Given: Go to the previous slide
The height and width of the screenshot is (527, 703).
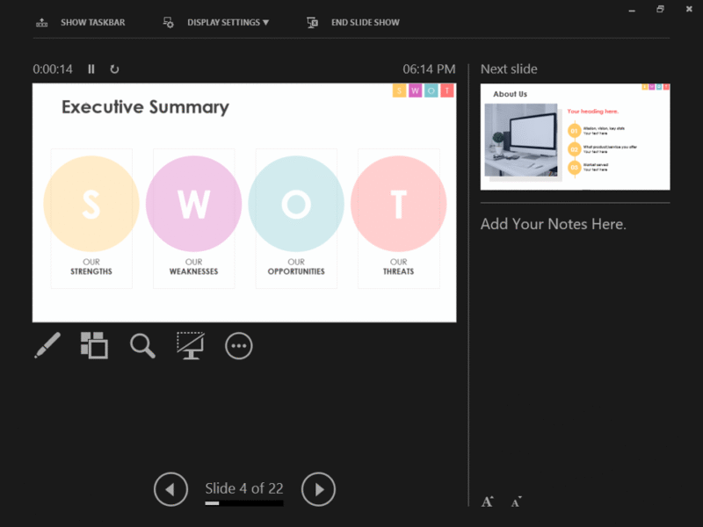Looking at the screenshot, I should pyautogui.click(x=170, y=489).
